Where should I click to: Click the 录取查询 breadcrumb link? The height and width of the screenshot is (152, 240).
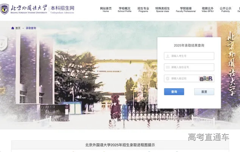click(31, 28)
